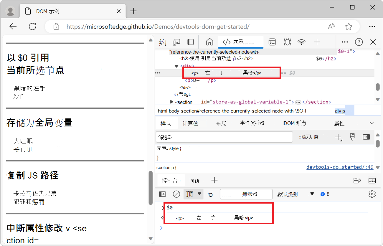
Task: Click the live expression eye icon
Action: click(x=210, y=195)
